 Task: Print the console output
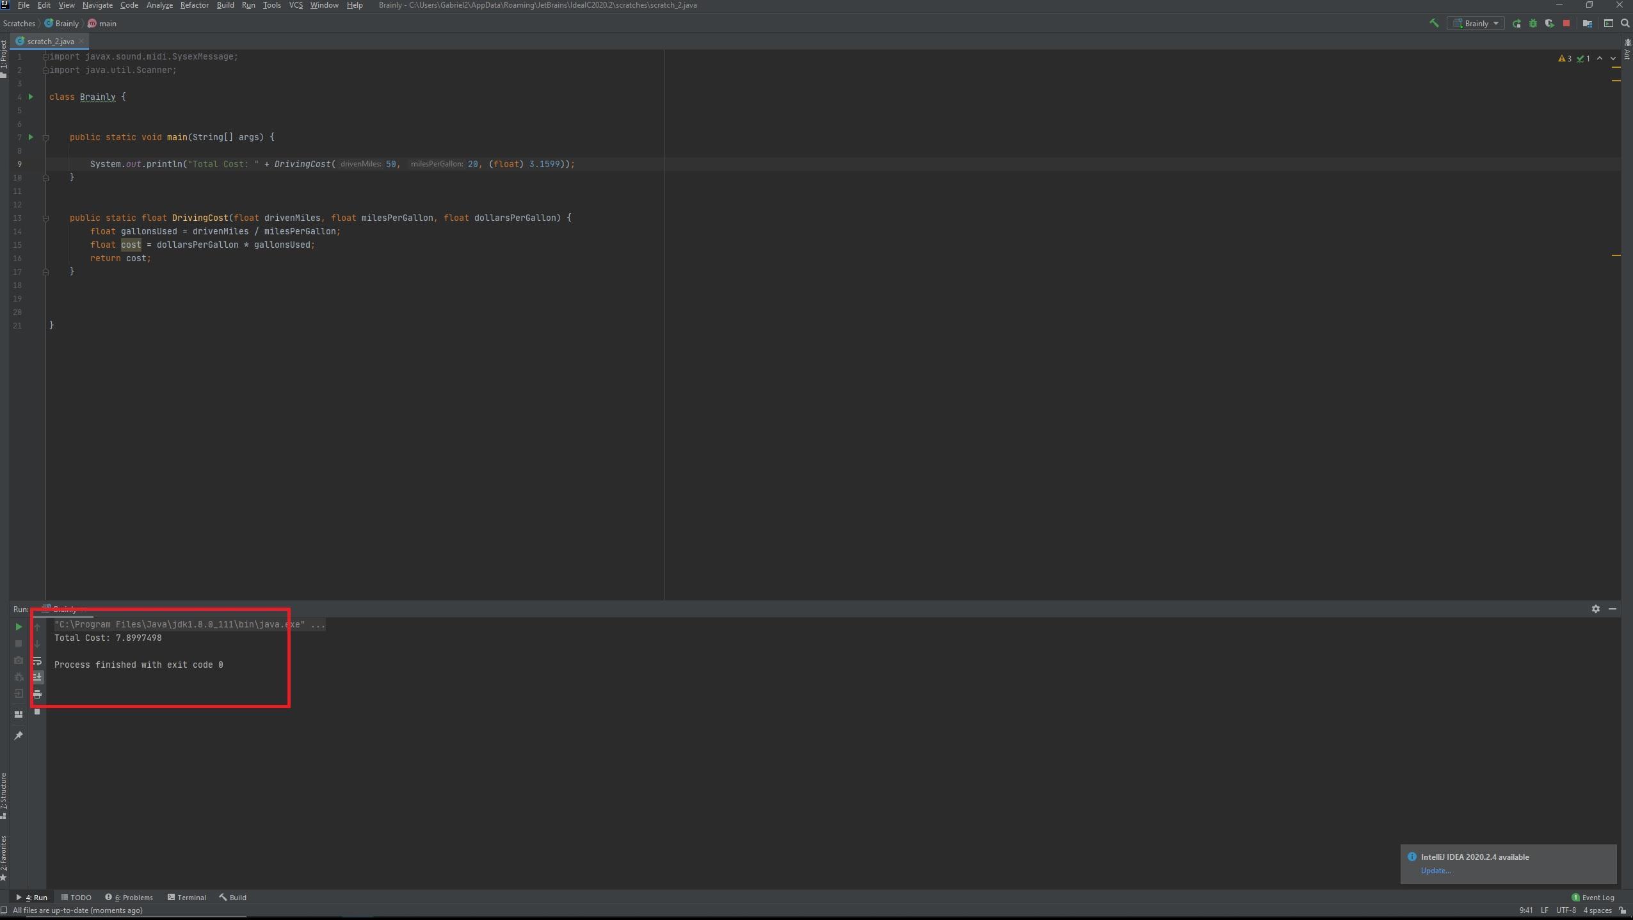(37, 694)
